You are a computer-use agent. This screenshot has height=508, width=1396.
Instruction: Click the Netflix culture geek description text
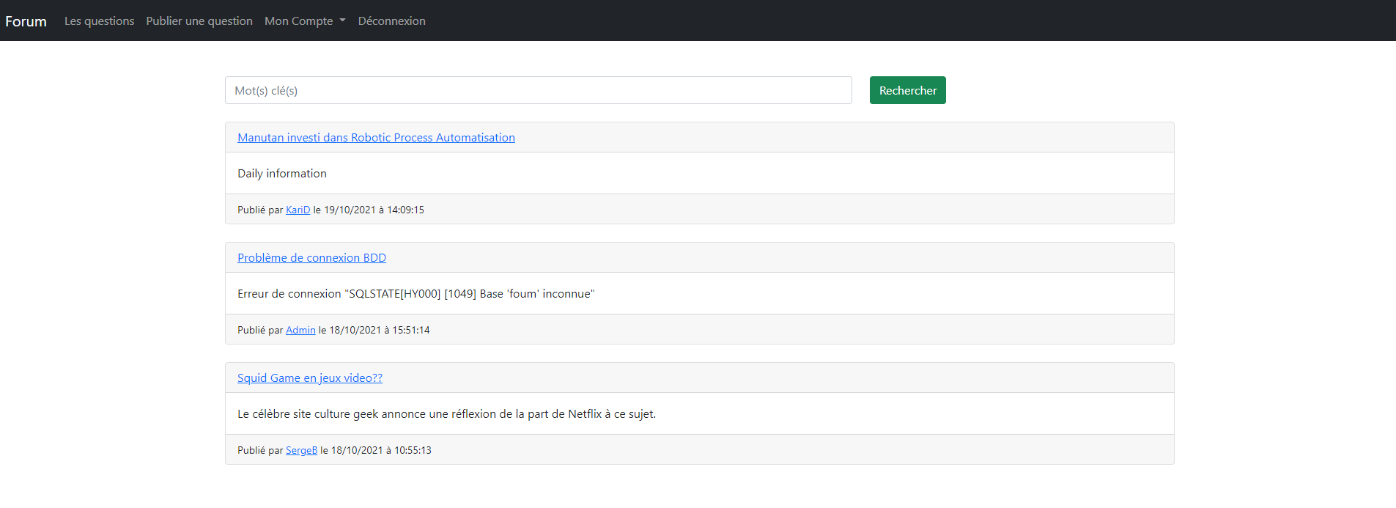[x=446, y=414]
